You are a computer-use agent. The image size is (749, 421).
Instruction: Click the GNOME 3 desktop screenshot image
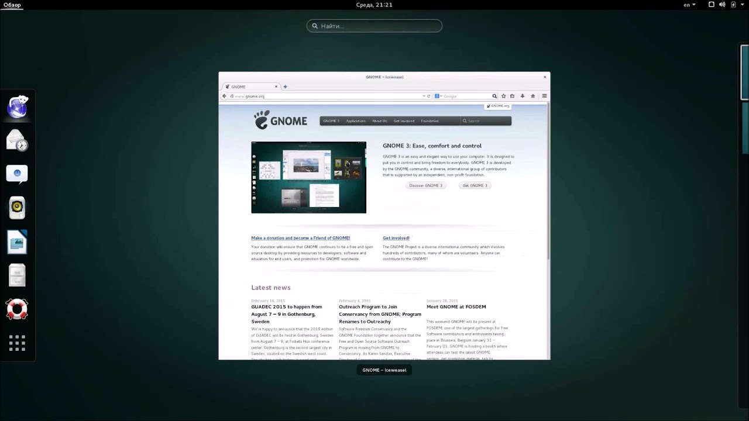point(308,177)
